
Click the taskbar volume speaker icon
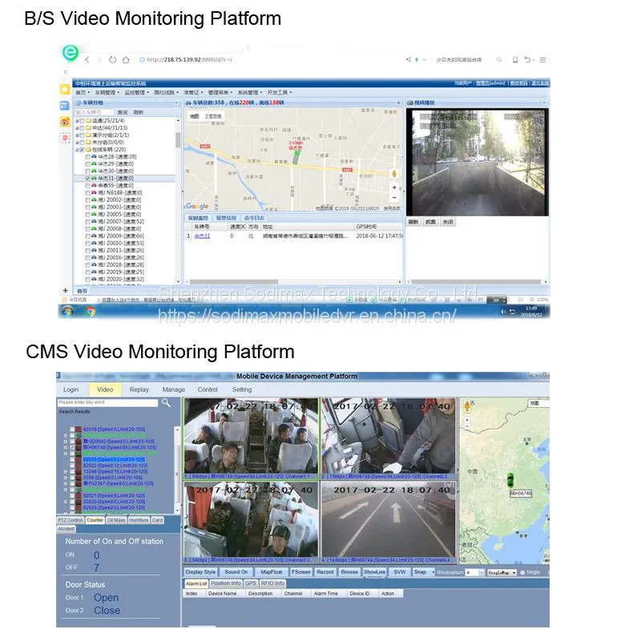tap(503, 312)
